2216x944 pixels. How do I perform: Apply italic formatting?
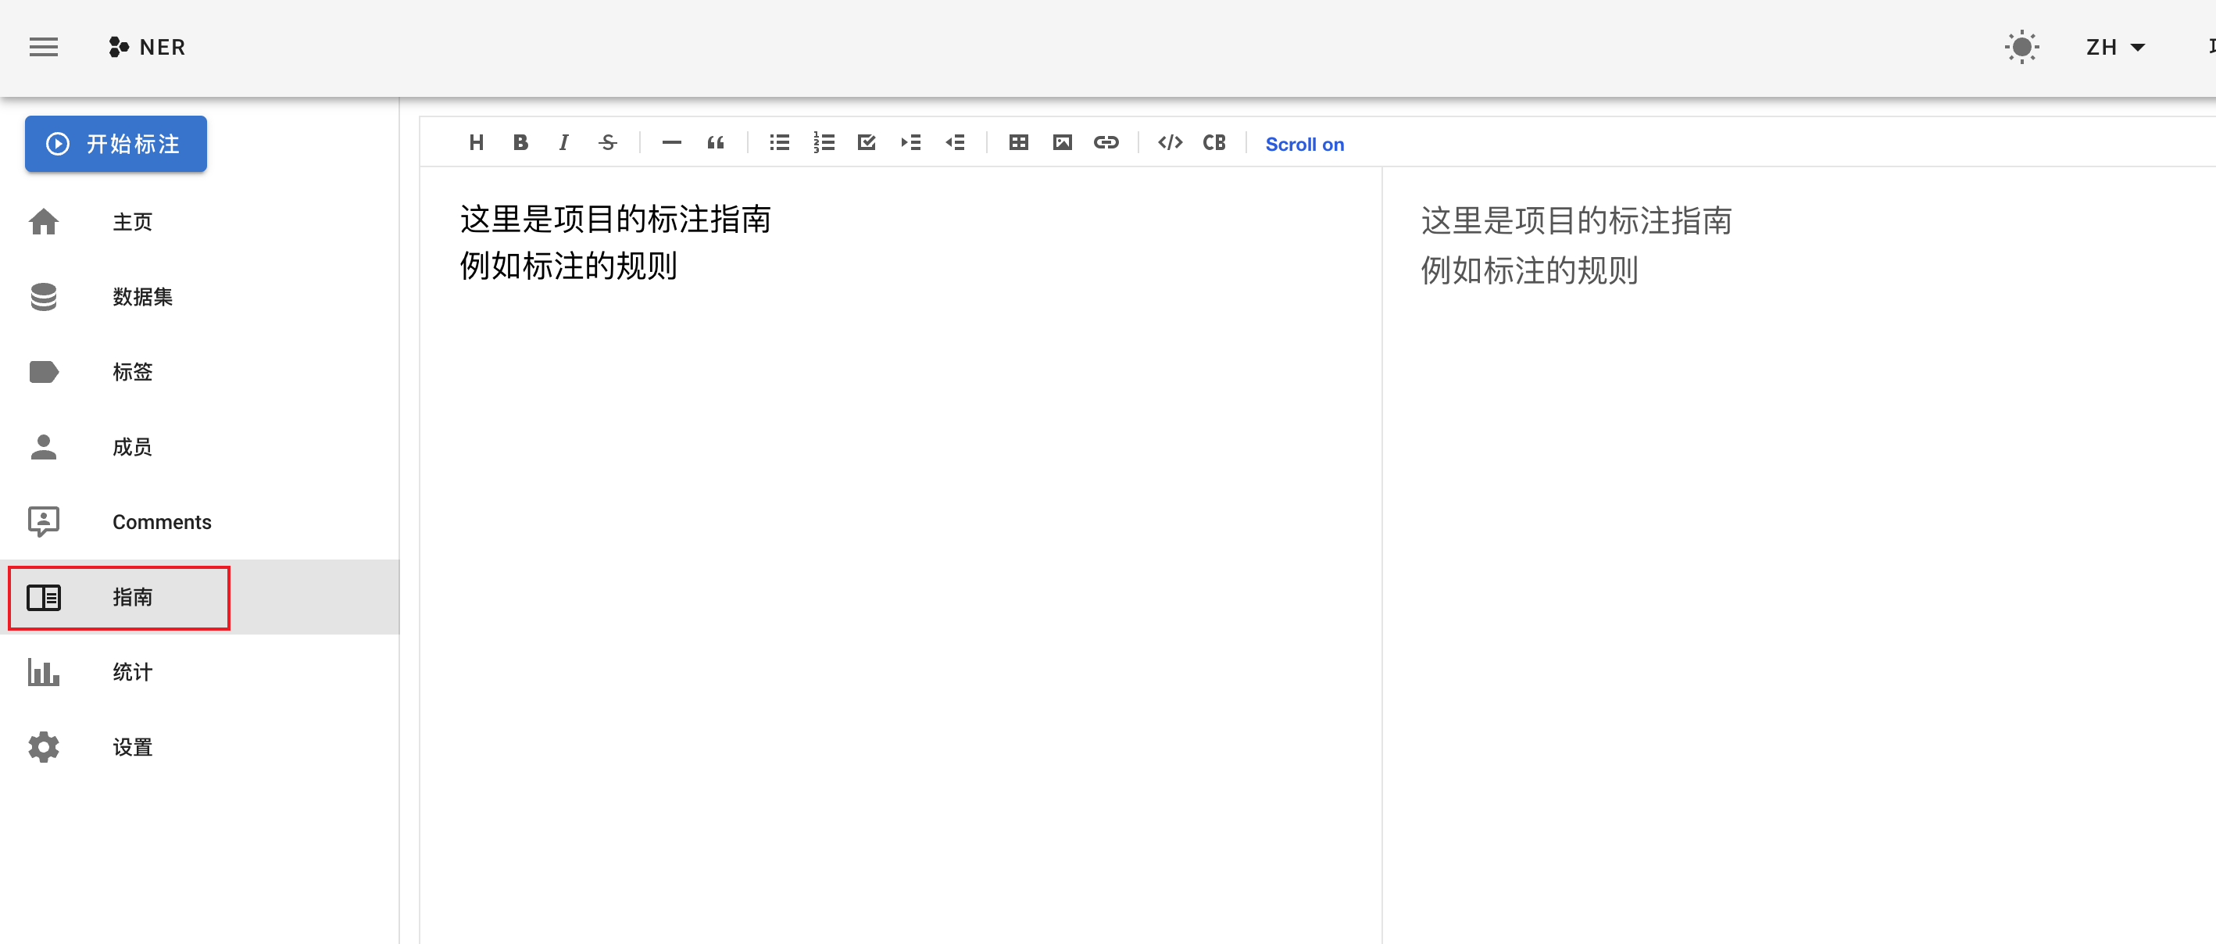tap(563, 143)
